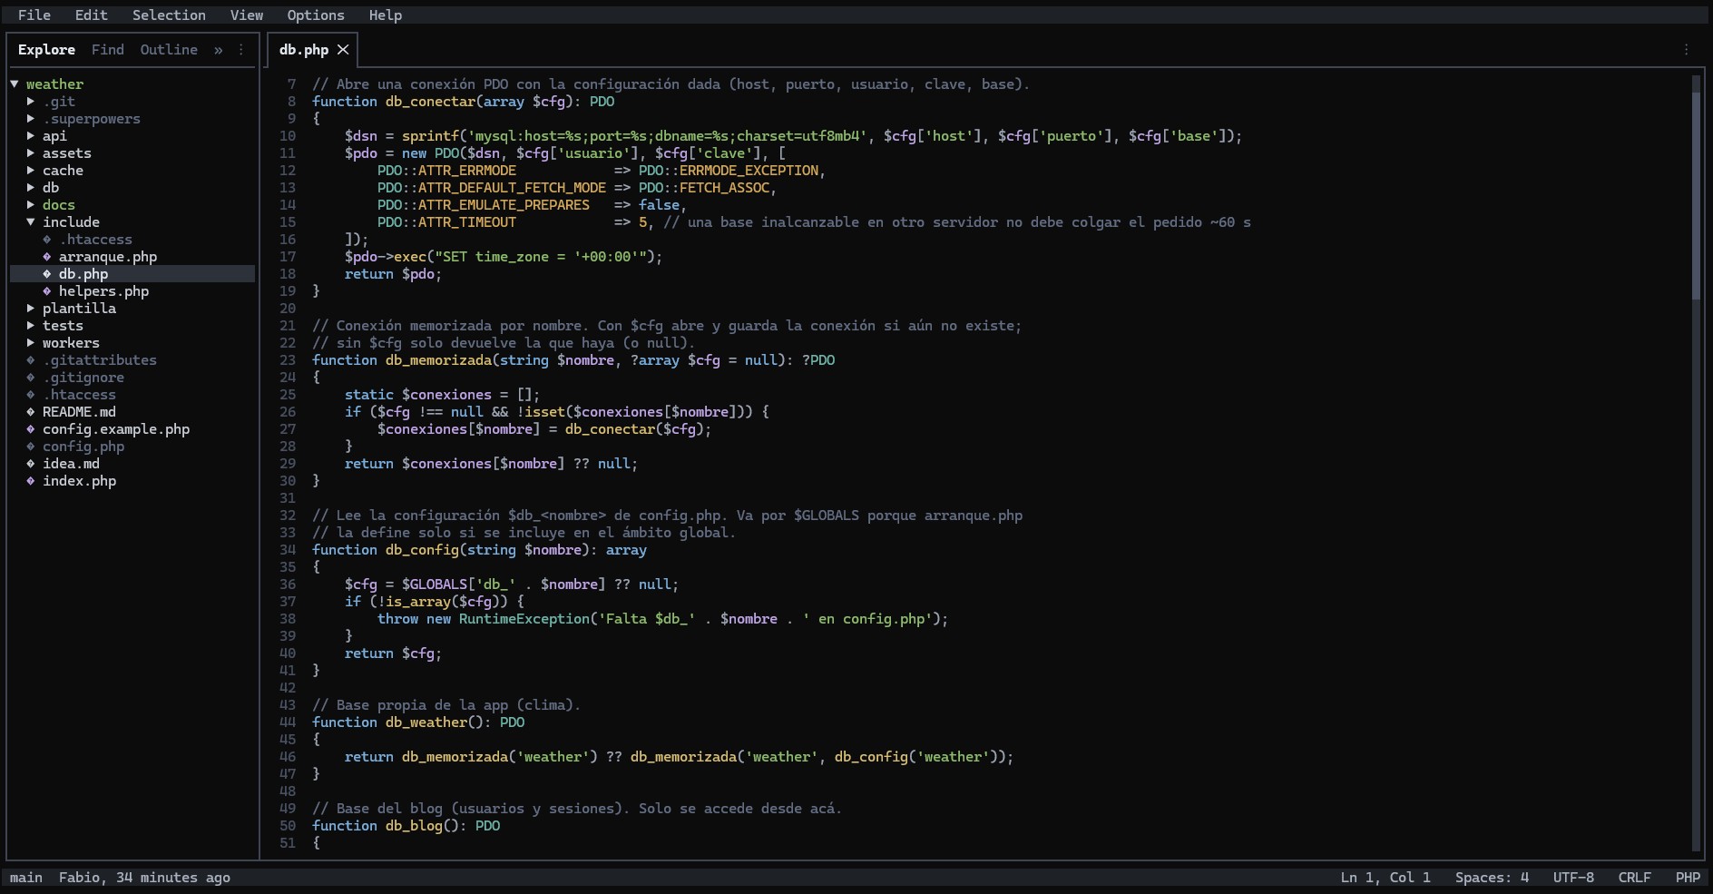This screenshot has height=894, width=1713.
Task: Expand the assets folder
Action: [x=31, y=153]
